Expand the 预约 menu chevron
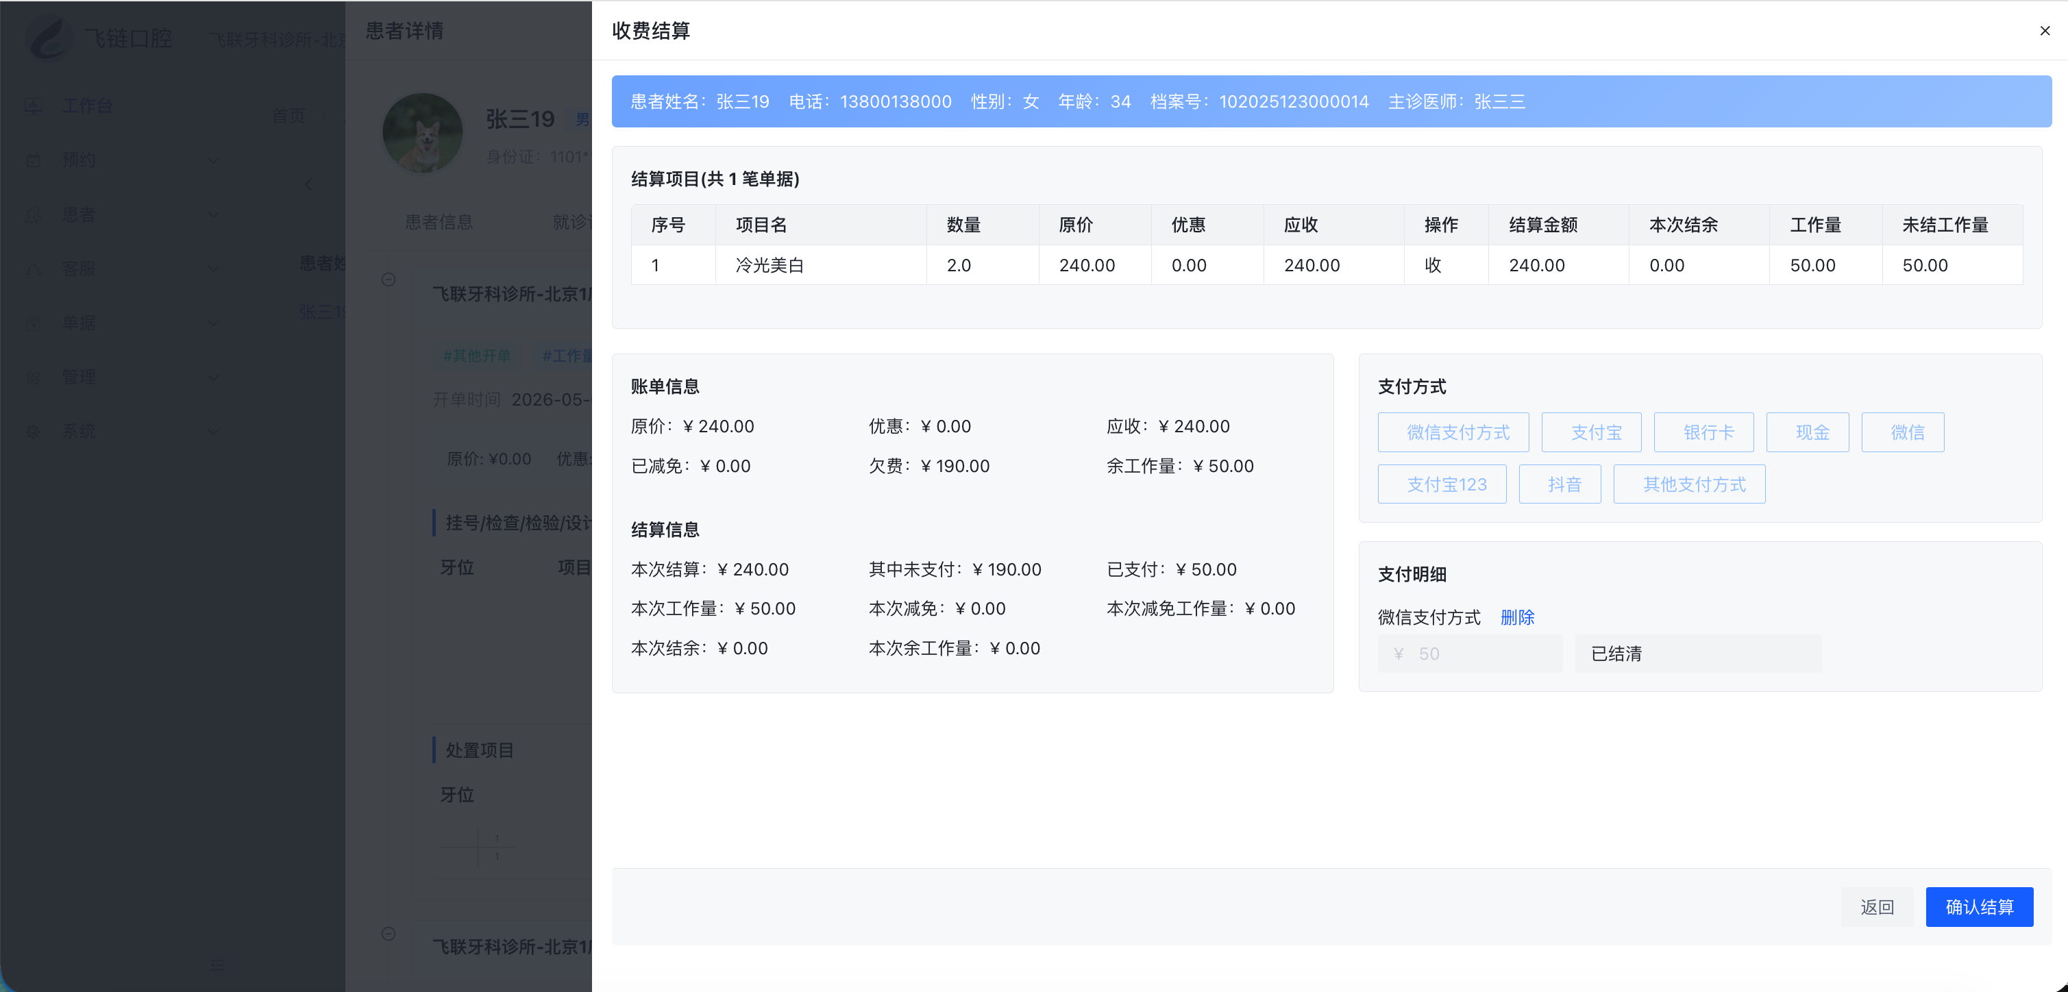 point(212,160)
